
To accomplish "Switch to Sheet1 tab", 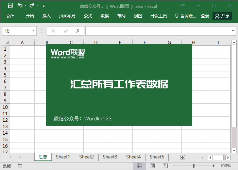I will point(63,157).
